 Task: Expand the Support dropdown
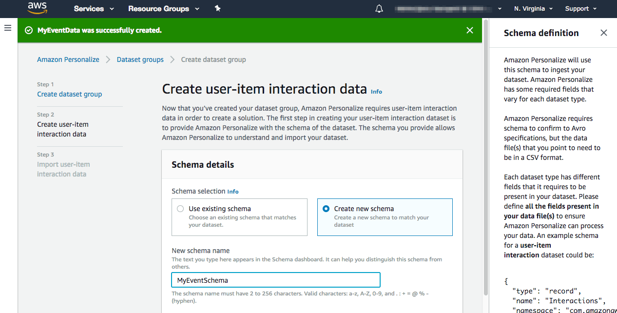coord(580,8)
